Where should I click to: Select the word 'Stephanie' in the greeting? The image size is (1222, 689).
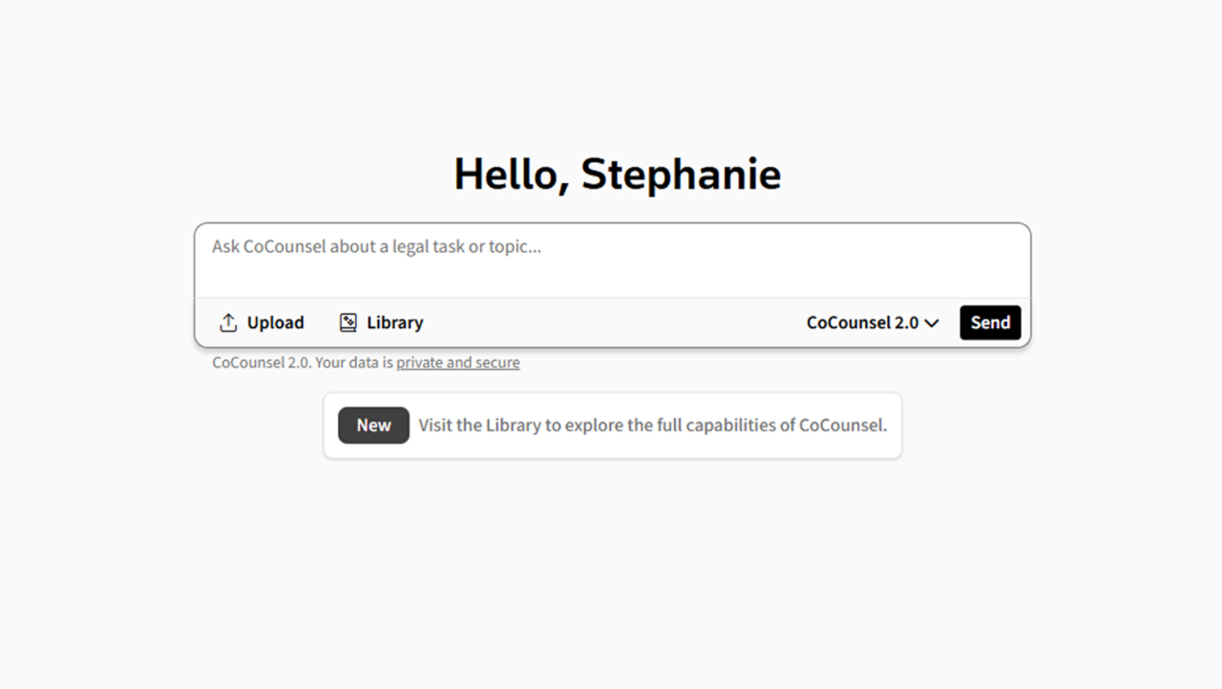[681, 175]
